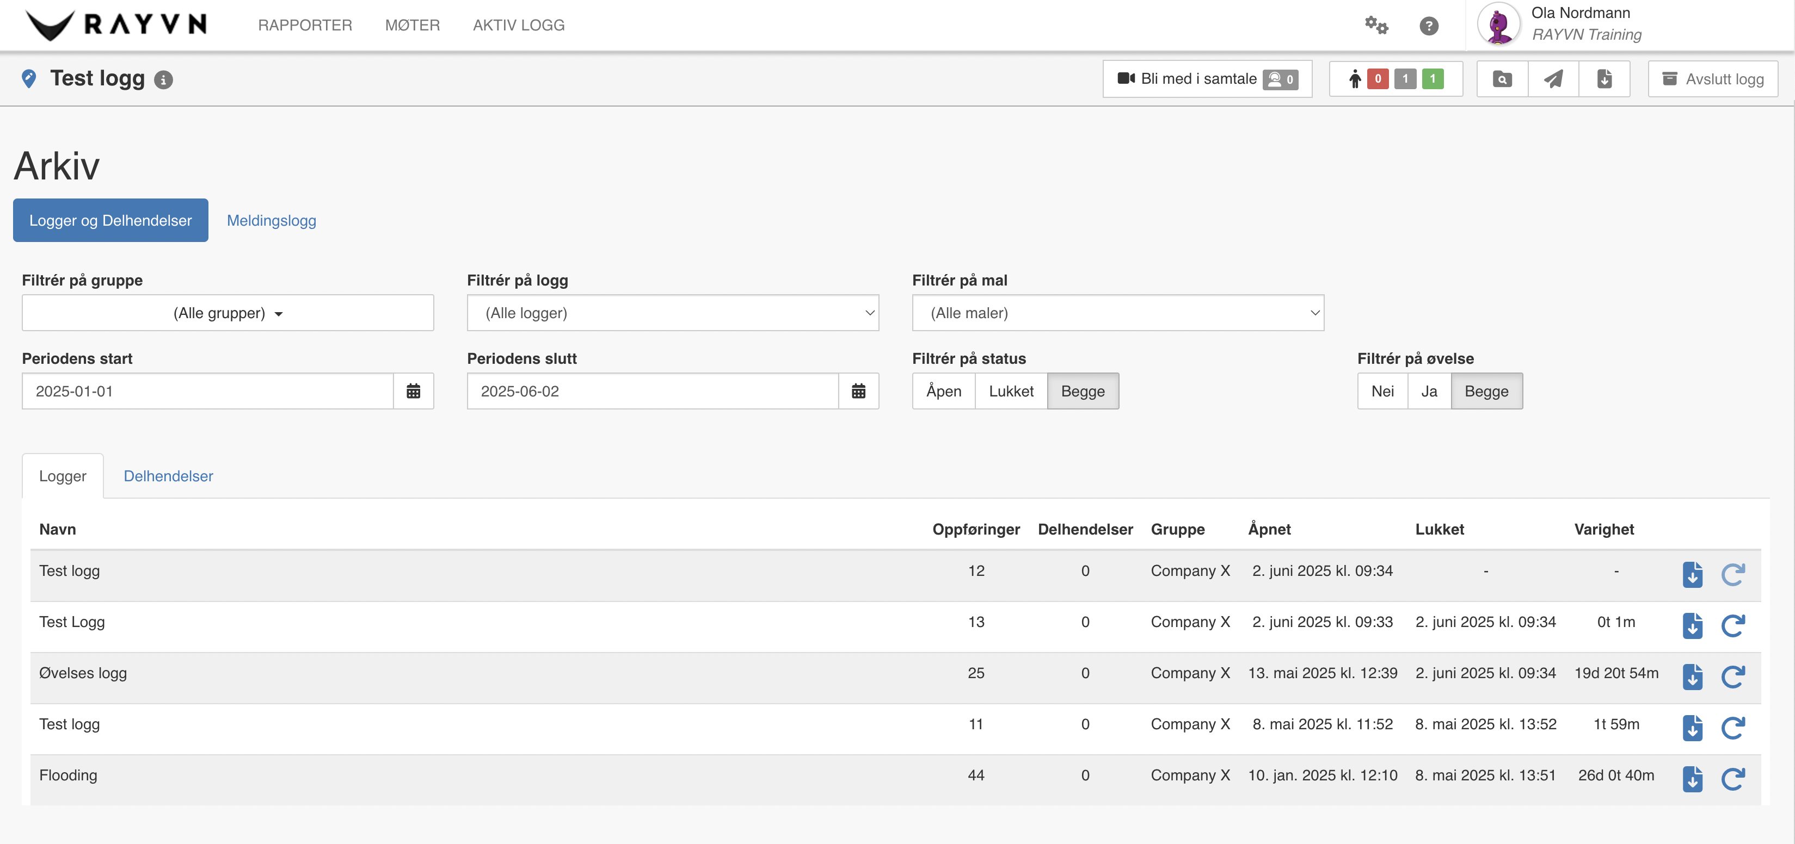Set status filter to Begge
The height and width of the screenshot is (844, 1795).
coord(1083,392)
